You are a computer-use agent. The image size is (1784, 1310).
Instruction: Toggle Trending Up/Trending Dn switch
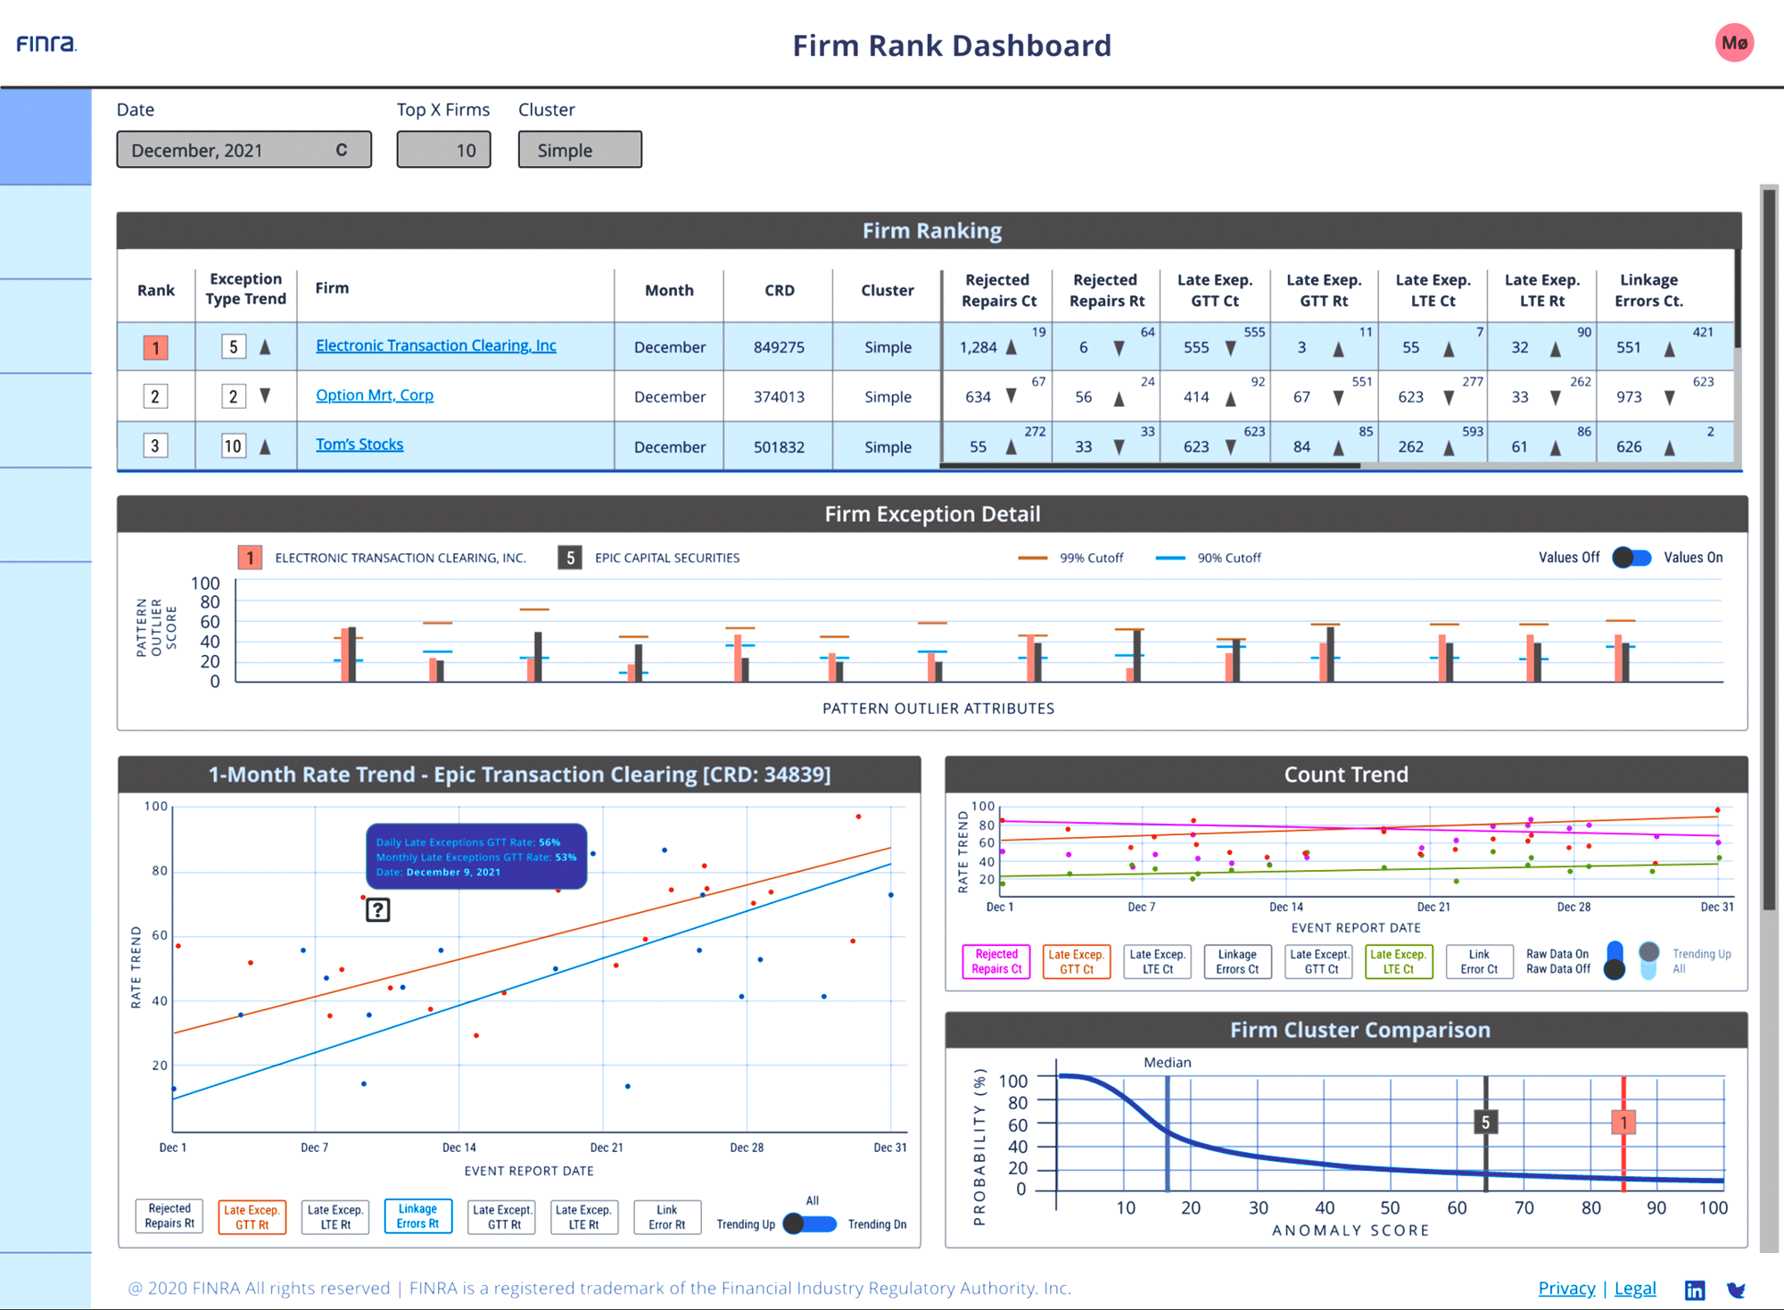[x=810, y=1223]
